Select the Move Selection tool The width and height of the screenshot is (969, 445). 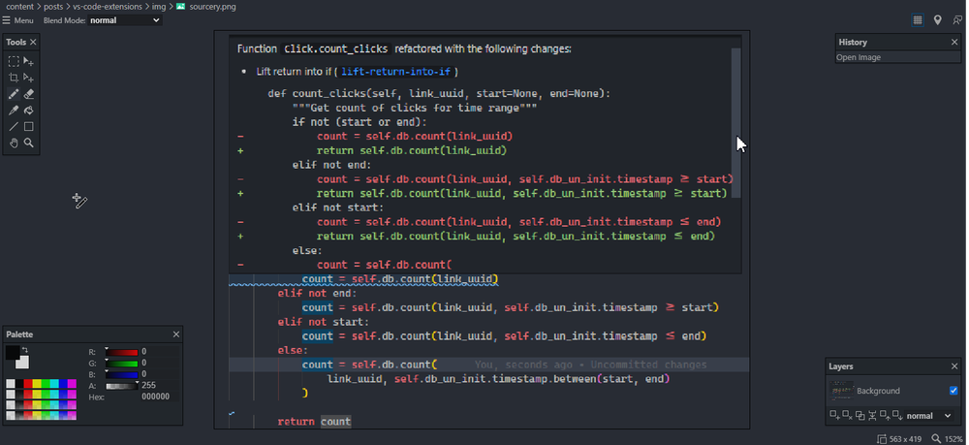28,61
